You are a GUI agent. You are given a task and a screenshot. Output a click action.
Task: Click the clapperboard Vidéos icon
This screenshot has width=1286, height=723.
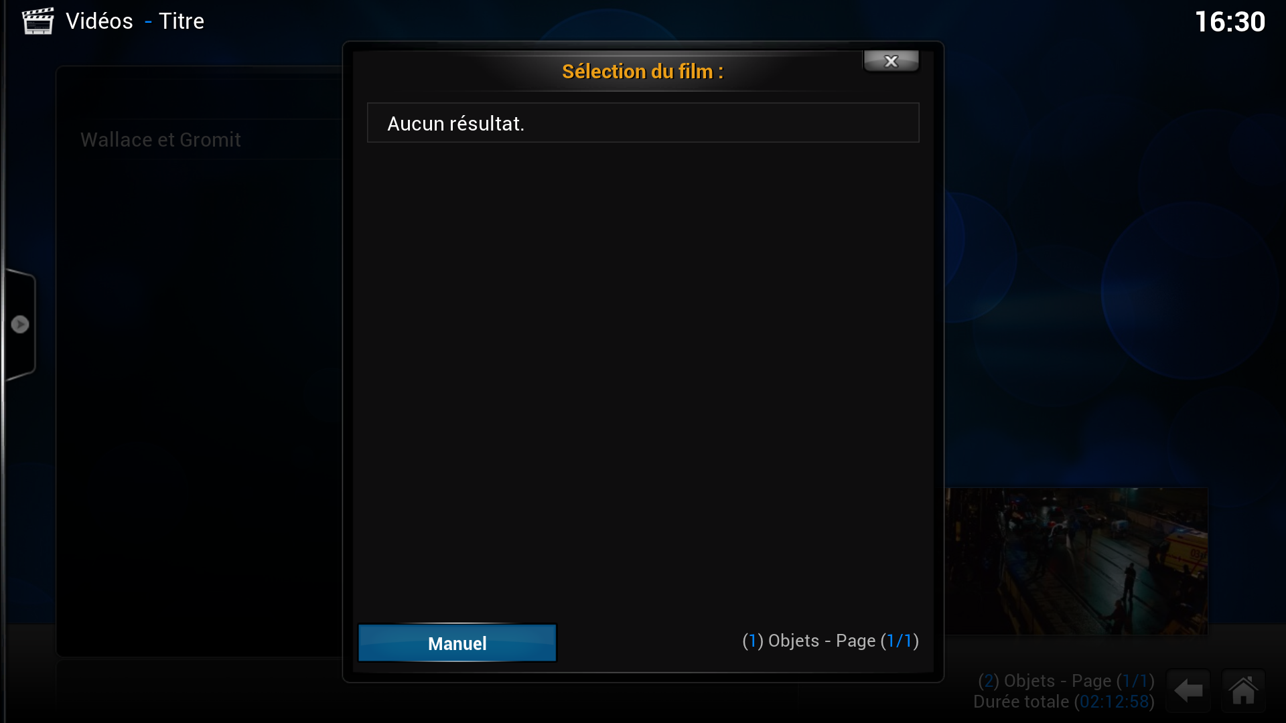point(38,21)
